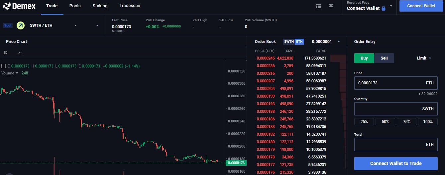
Task: Select ask price 0.0000183 in order book
Action: point(266,127)
